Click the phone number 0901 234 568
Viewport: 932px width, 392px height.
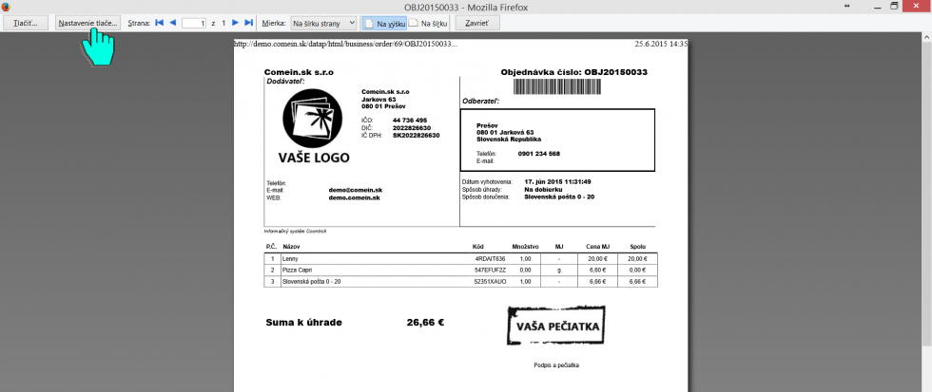pos(539,154)
